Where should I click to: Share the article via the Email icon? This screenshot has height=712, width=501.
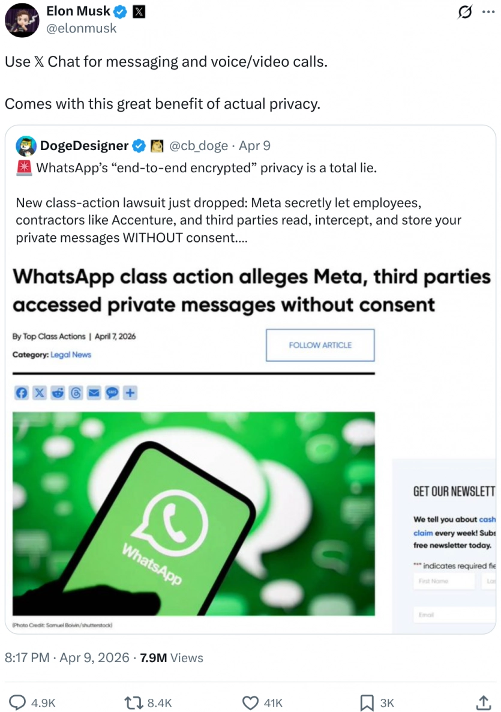94,393
